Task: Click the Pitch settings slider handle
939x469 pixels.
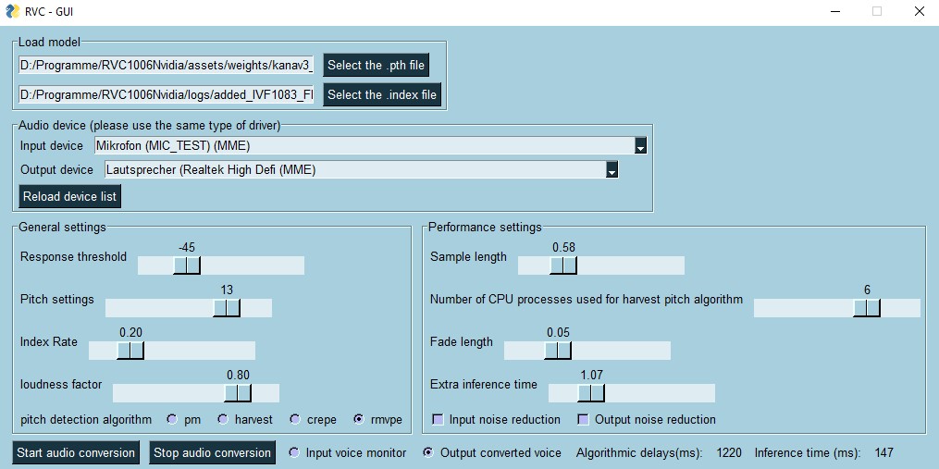Action: click(227, 308)
